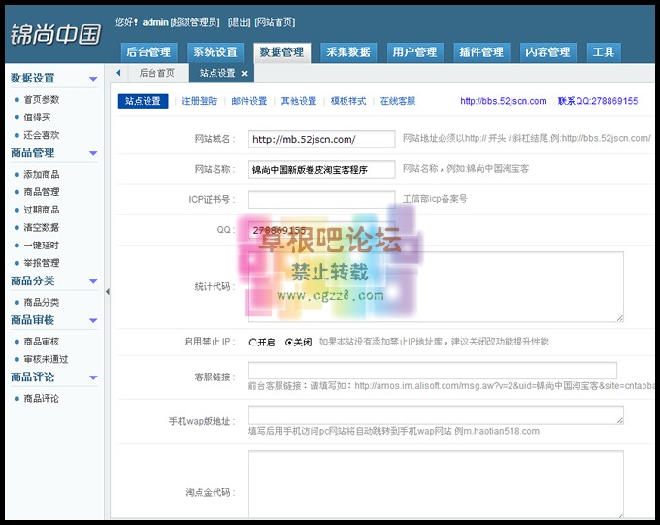
Task: Close the 站点设置 tab with its X
Action: pos(245,73)
